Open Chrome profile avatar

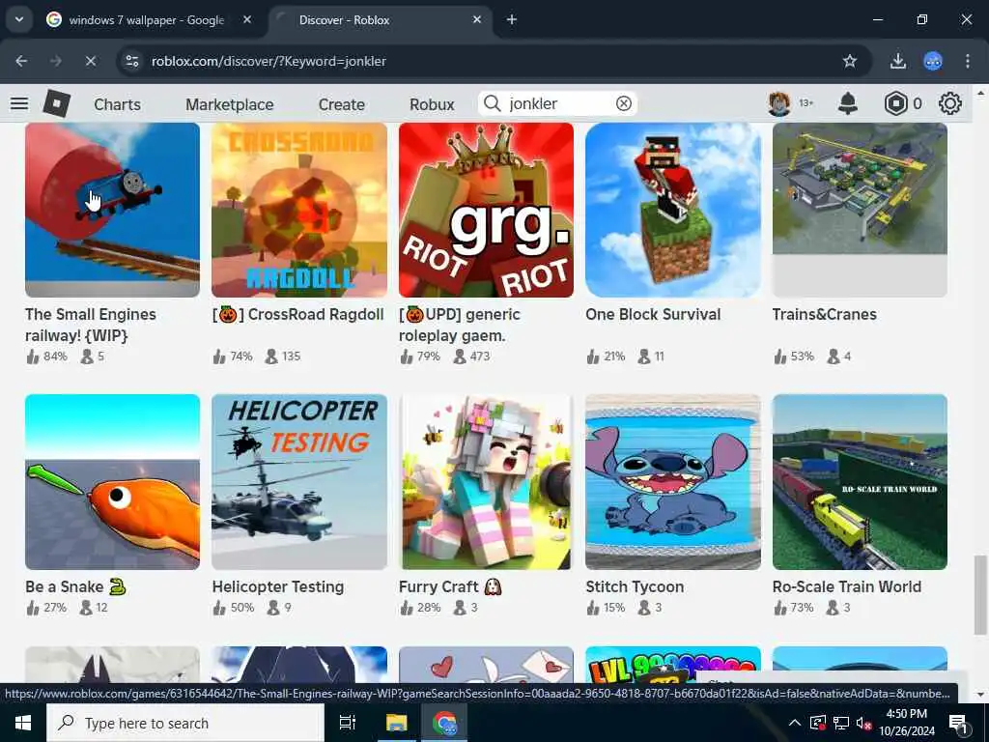point(933,61)
